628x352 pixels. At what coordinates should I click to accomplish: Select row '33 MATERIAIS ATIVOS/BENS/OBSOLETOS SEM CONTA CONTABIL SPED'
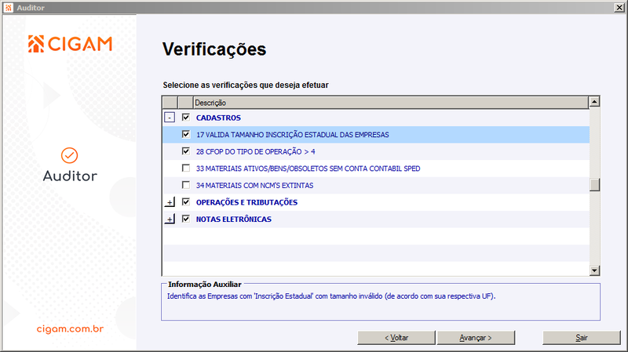[376, 169]
